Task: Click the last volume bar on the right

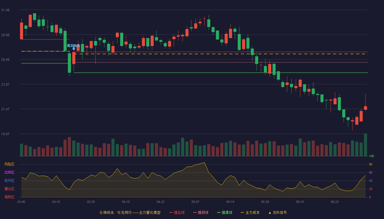Action: tap(365, 145)
